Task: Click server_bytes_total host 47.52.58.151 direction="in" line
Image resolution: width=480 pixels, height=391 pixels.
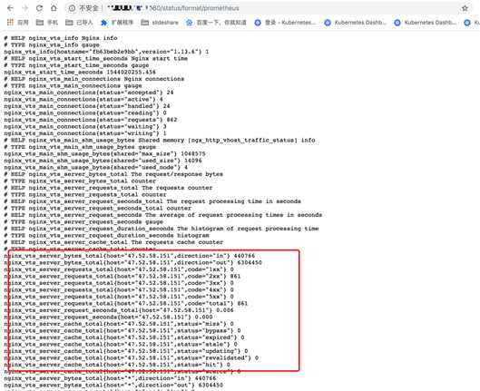Action: coord(129,256)
